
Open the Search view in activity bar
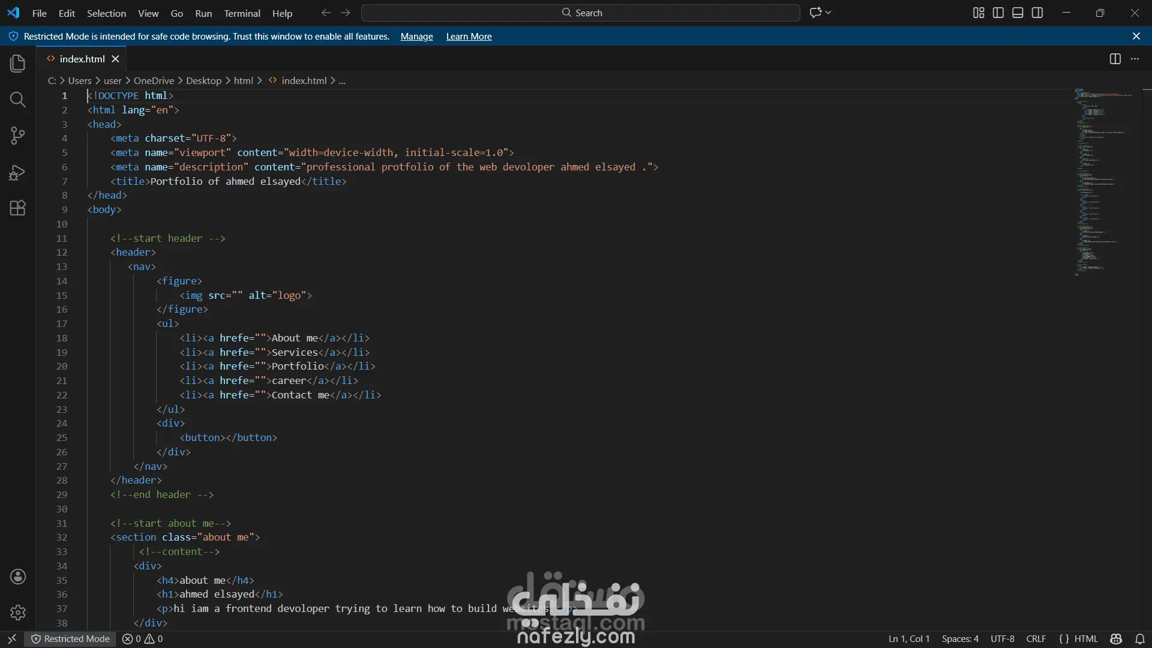coord(18,100)
